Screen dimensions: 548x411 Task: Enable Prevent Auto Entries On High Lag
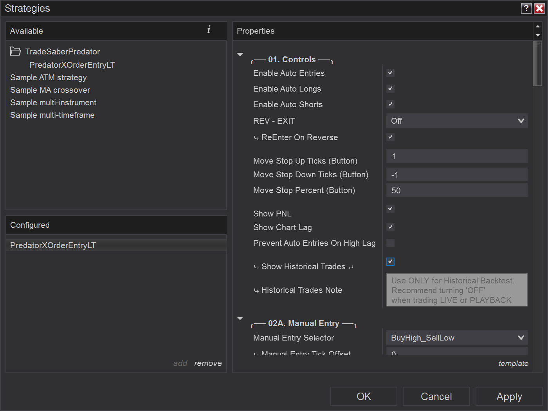390,243
